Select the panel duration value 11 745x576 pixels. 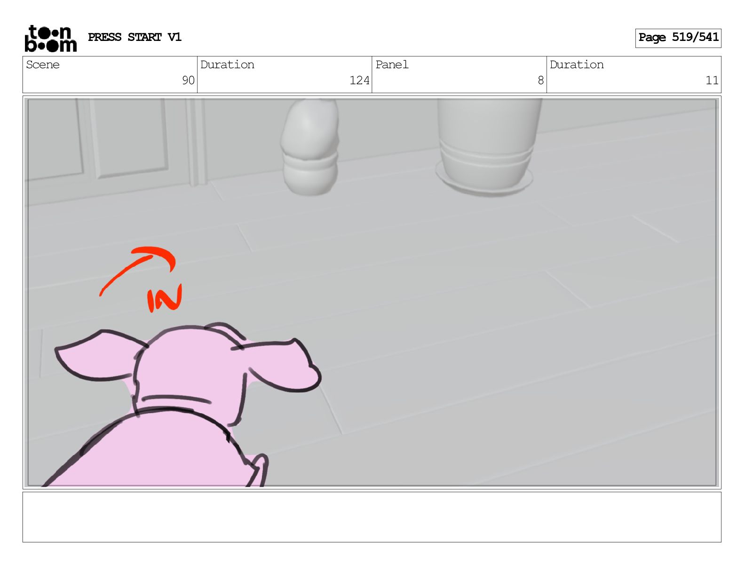pyautogui.click(x=712, y=80)
